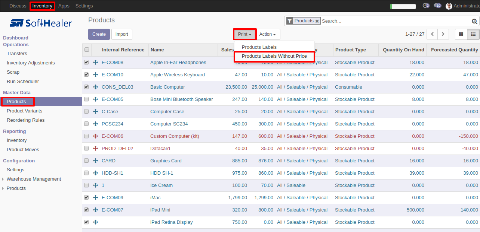Go to previous page of products
Screen dimensions: 480x232
click(432, 34)
